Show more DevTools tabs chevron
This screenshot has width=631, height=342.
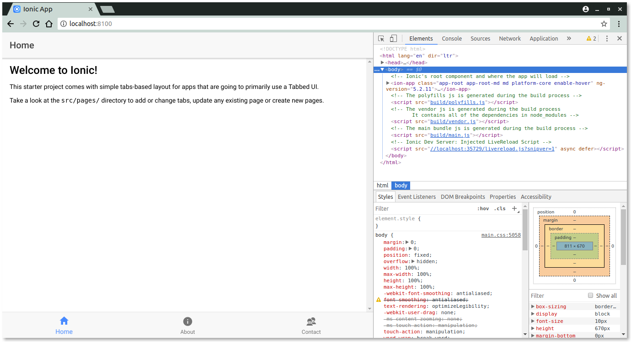tap(569, 39)
